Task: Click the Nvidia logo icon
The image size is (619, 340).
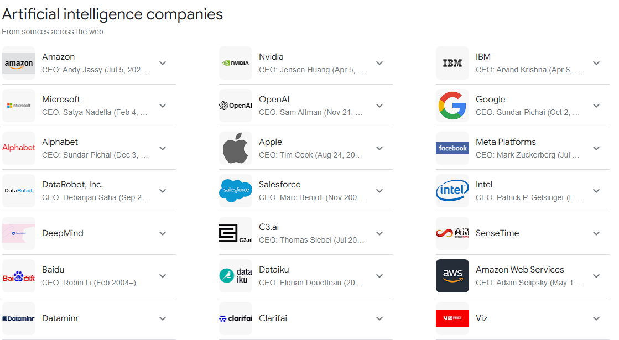Action: tap(235, 63)
